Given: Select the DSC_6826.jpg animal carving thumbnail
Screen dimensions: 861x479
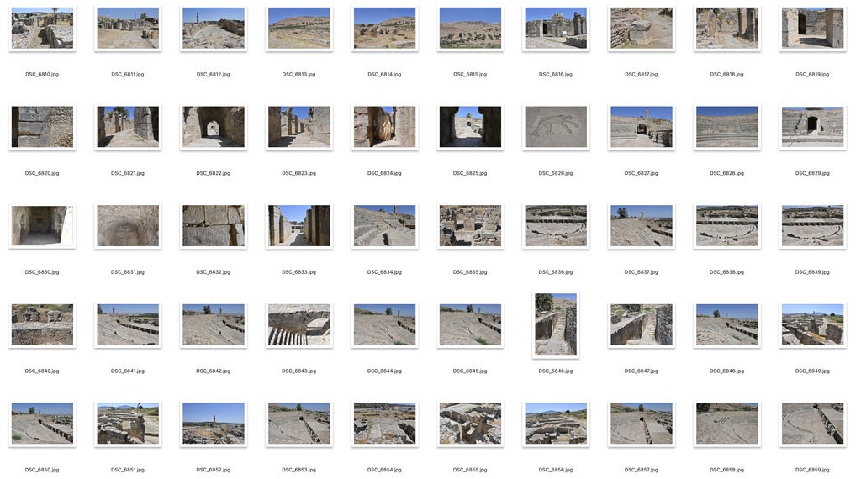Looking at the screenshot, I should coord(557,127).
